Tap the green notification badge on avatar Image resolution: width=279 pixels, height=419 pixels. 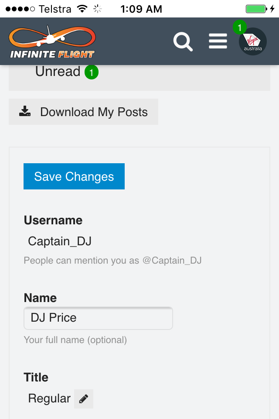pos(239,27)
